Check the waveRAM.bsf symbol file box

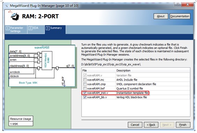[85, 88]
